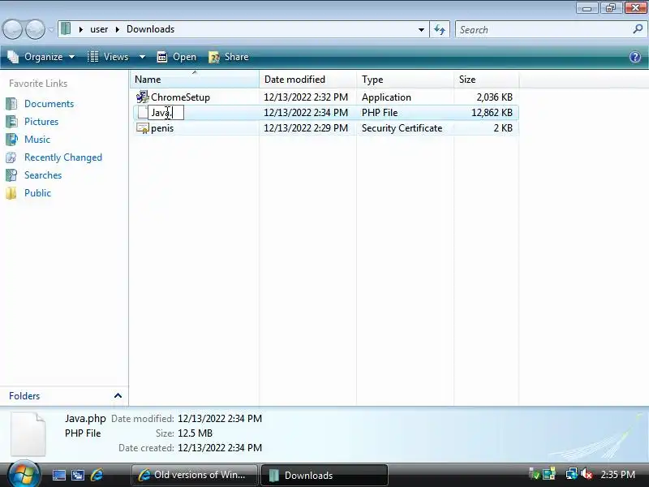Image resolution: width=649 pixels, height=487 pixels.
Task: Click the network tray icon
Action: 572,474
